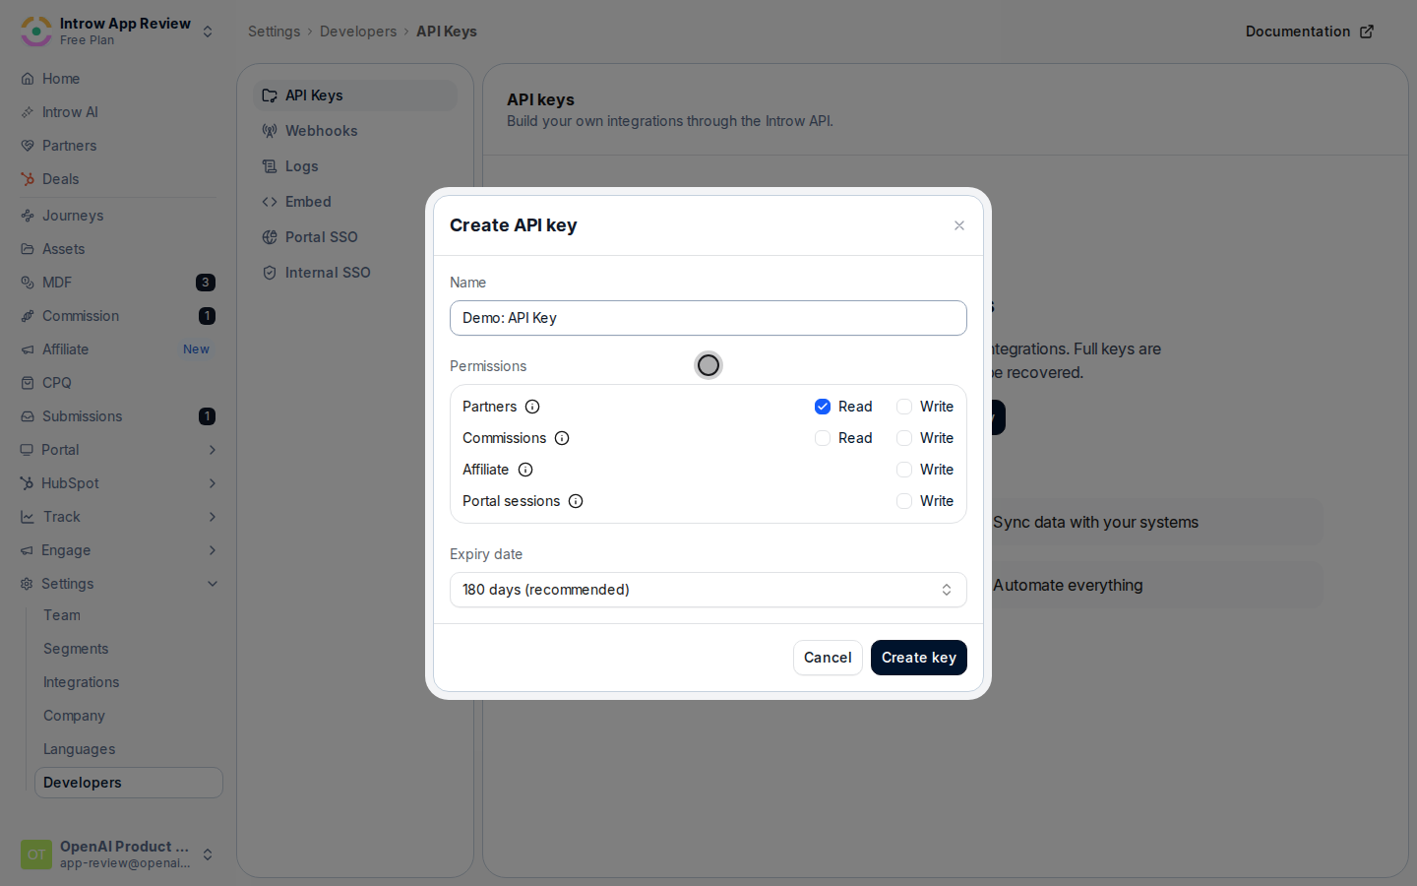This screenshot has height=886, width=1417.
Task: Open the Segments settings page
Action: pyautogui.click(x=76, y=649)
